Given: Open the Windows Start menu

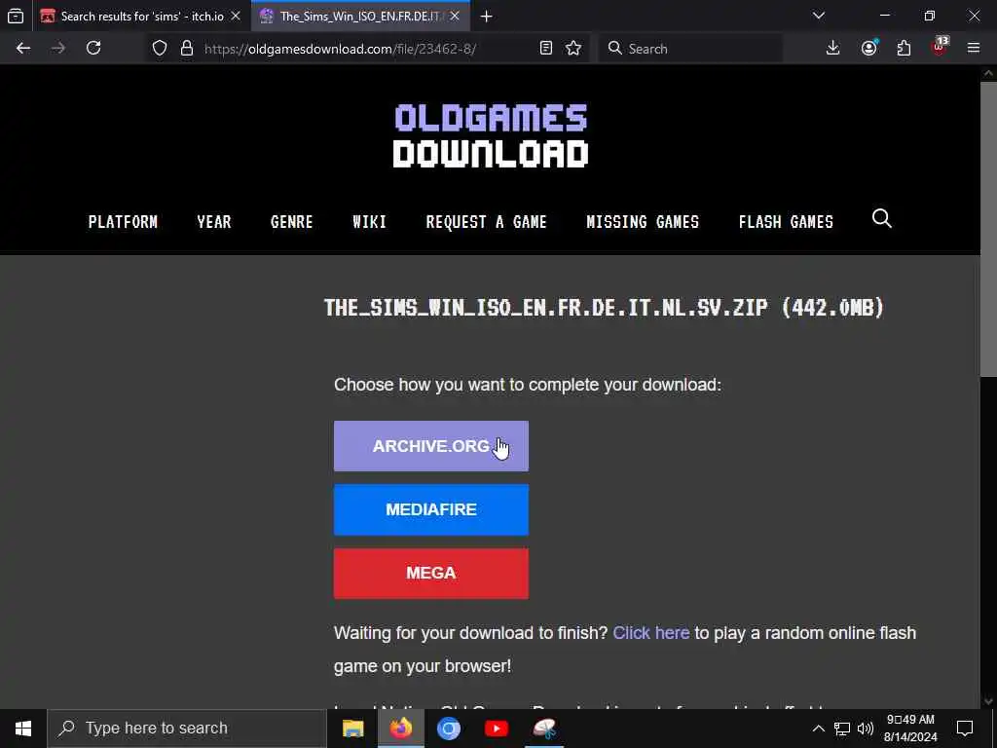Looking at the screenshot, I should click(23, 729).
